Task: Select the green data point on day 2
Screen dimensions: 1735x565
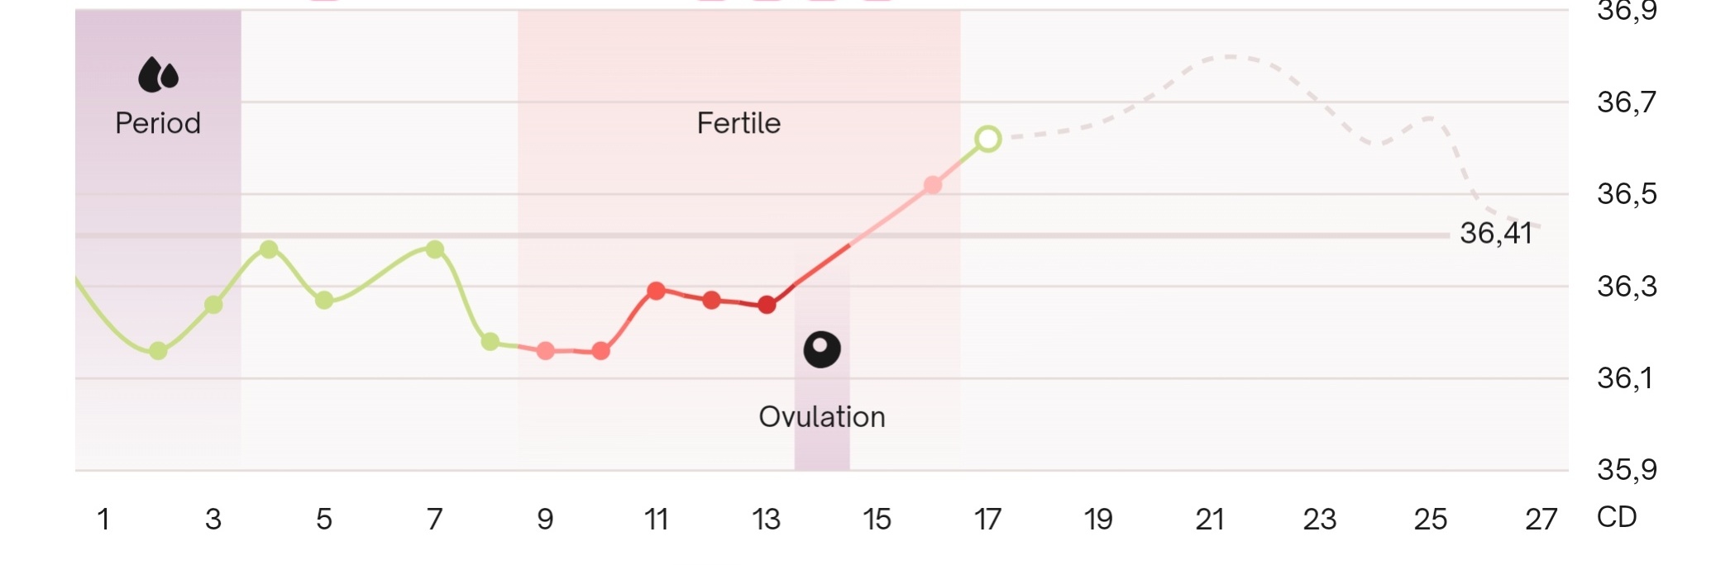Action: (158, 351)
